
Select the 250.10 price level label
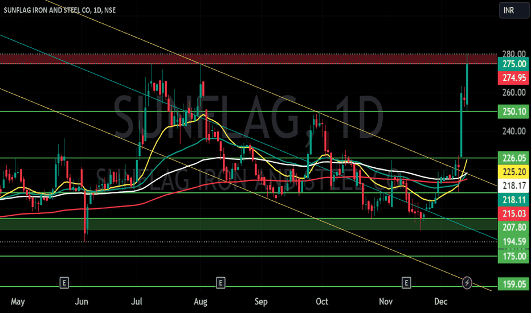point(514,112)
